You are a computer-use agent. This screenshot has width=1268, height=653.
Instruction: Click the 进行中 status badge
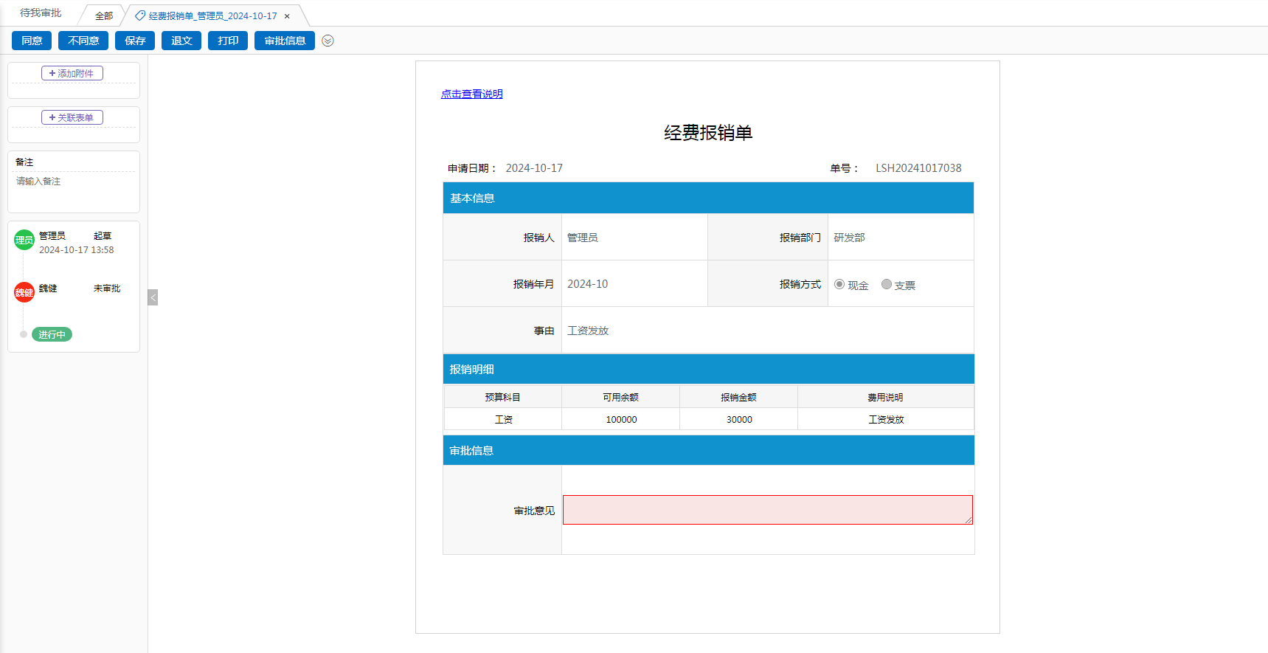pos(52,334)
